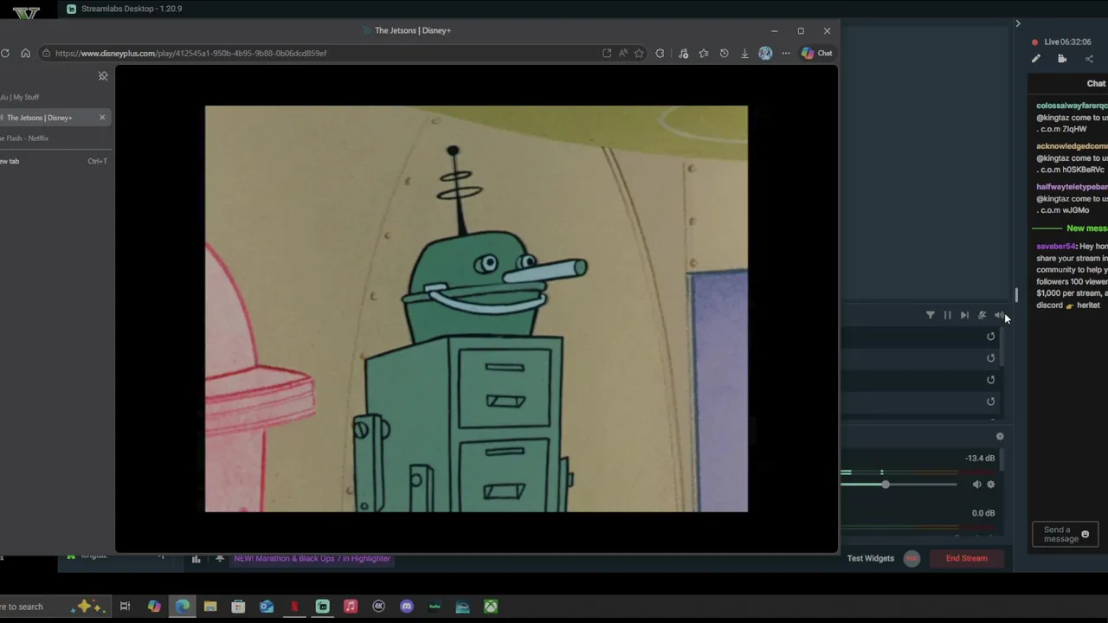Image resolution: width=1108 pixels, height=623 pixels.
Task: Open mixer settings gear above -13.4 dB
Action: click(1000, 437)
